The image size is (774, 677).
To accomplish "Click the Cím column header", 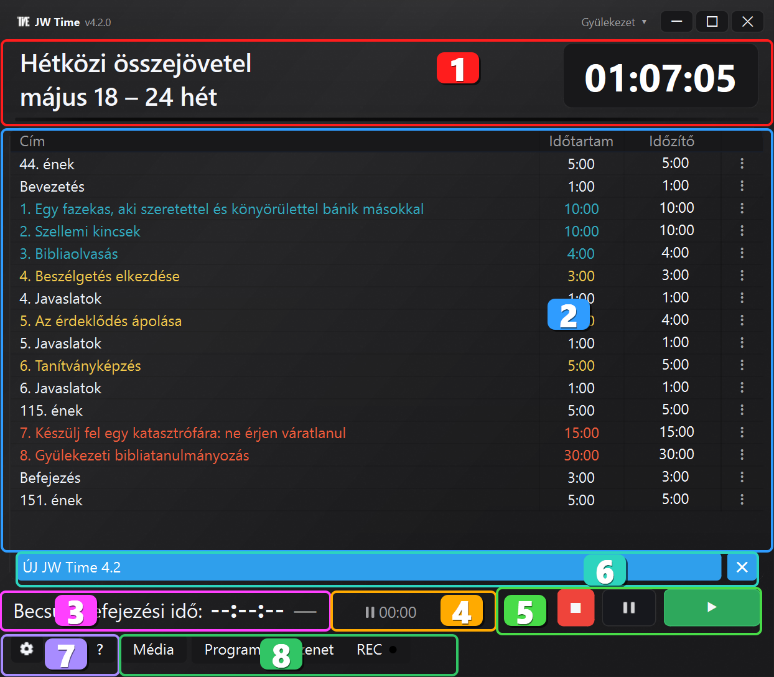I will point(32,141).
